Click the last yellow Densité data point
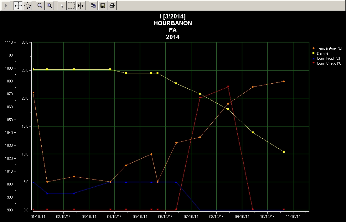This screenshot has width=346, height=222. 284,152
